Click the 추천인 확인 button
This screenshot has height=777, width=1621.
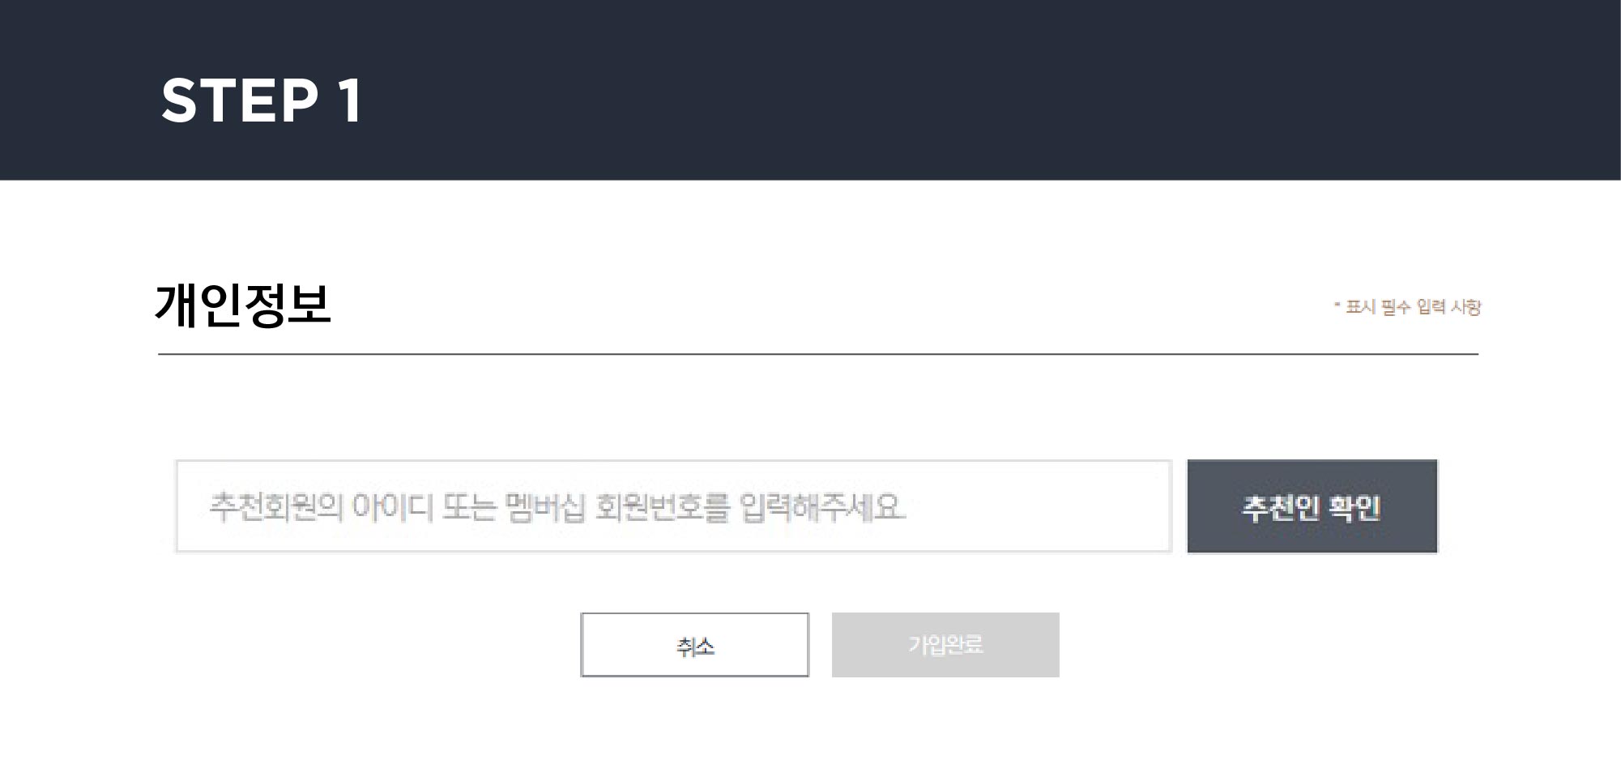click(x=1312, y=506)
